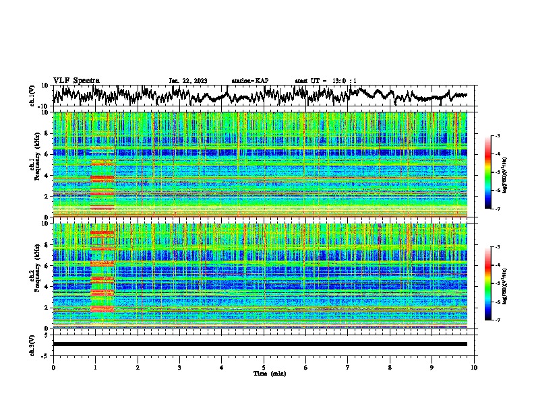Click the "5" tick on ch.3(V) axis
The height and width of the screenshot is (412, 534).
tap(47, 335)
